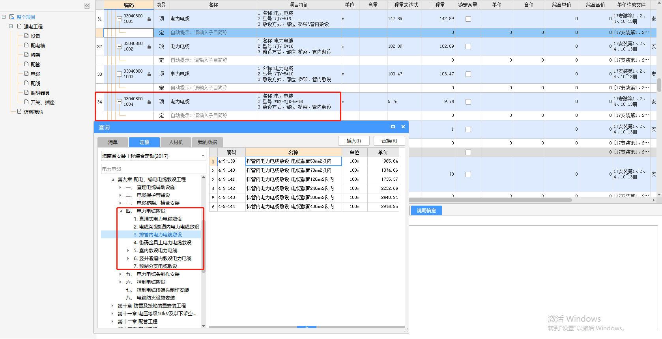Toggle 锁定含量 checkbox for row 32
The image size is (662, 339).
468,47
